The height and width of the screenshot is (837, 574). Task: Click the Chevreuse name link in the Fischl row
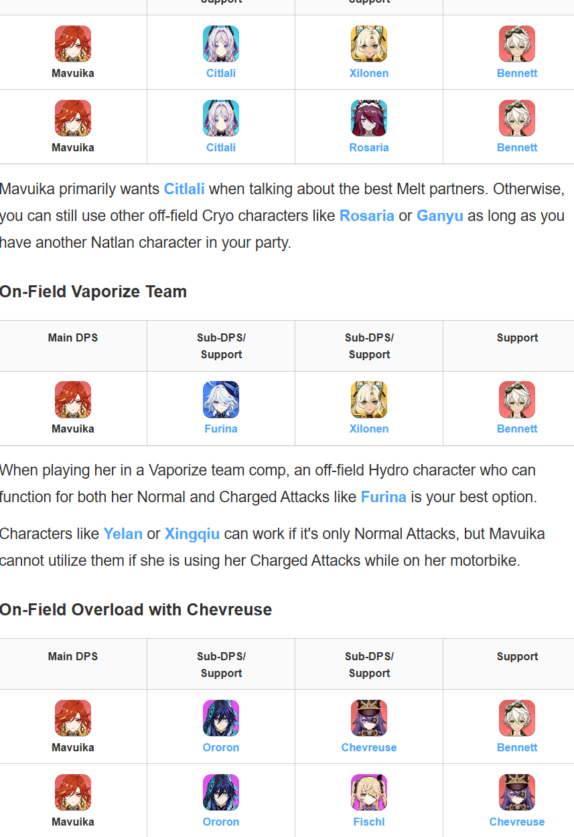(517, 822)
